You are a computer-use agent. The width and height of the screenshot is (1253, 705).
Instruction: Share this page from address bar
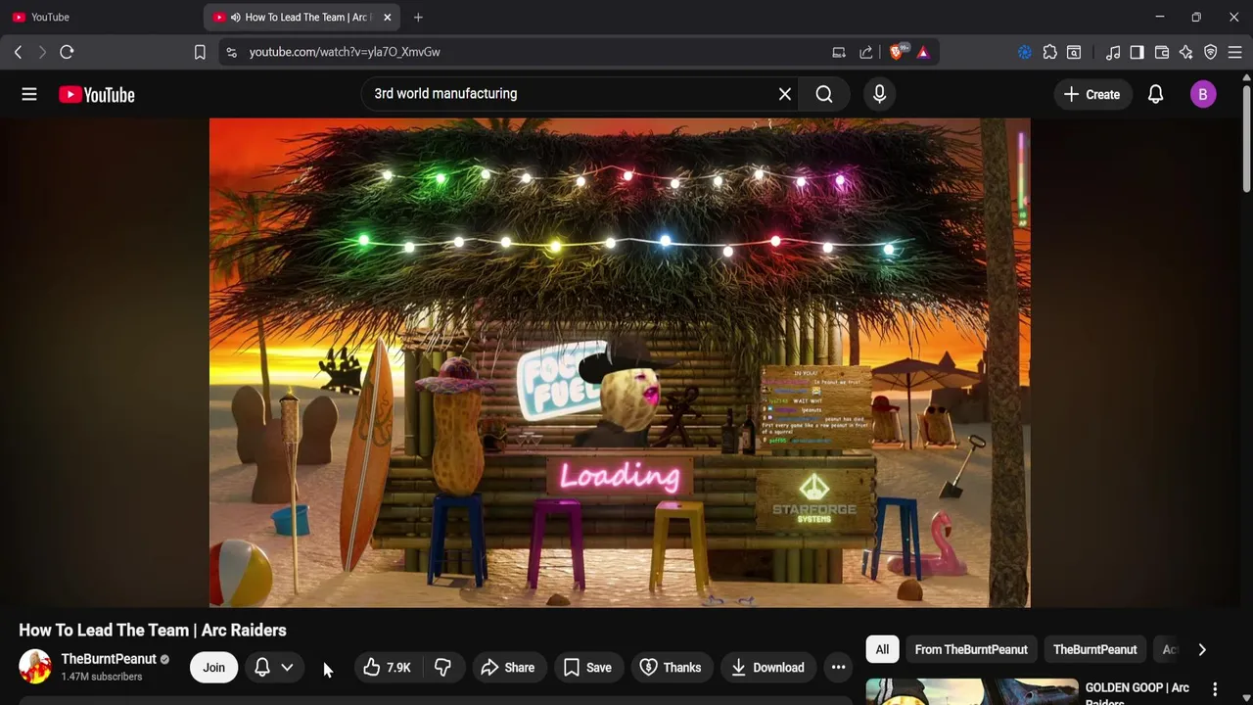pos(865,52)
